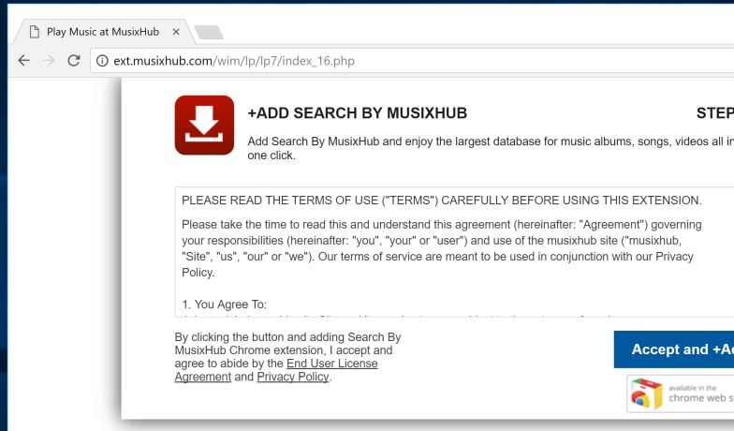The height and width of the screenshot is (431, 734).
Task: Click the 'Add Search By MusixHub and enjoy' description
Action: click(x=491, y=148)
